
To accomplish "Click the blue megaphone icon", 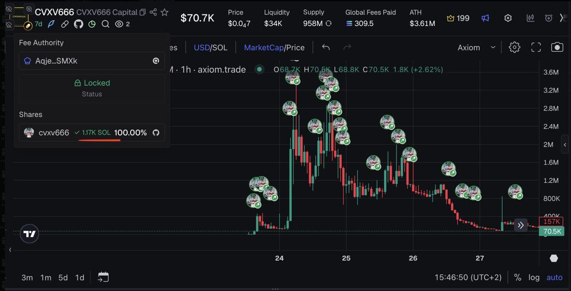I will point(485,18).
